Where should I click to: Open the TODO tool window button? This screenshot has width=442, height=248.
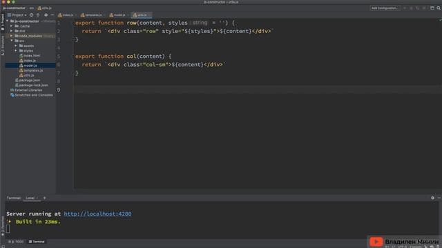click(x=17, y=242)
